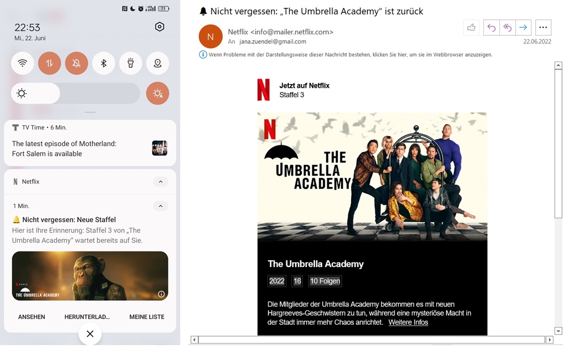Tap ANSEHEN action in Netflix notification
The width and height of the screenshot is (563, 351).
(x=32, y=317)
